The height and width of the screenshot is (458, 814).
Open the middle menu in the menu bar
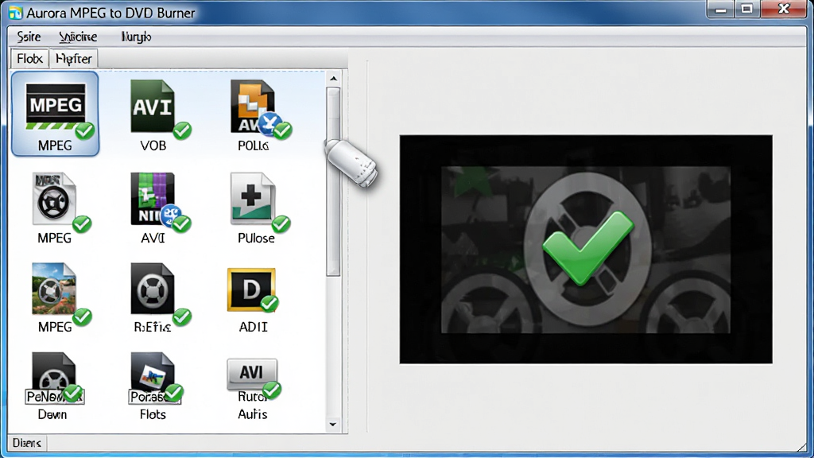click(x=78, y=37)
